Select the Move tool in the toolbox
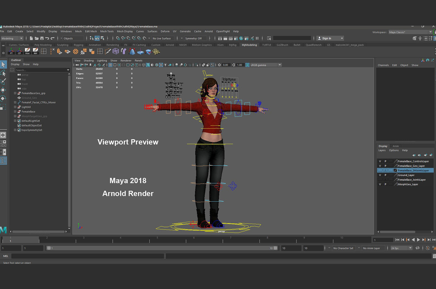This screenshot has width=436, height=289. pos(3,90)
